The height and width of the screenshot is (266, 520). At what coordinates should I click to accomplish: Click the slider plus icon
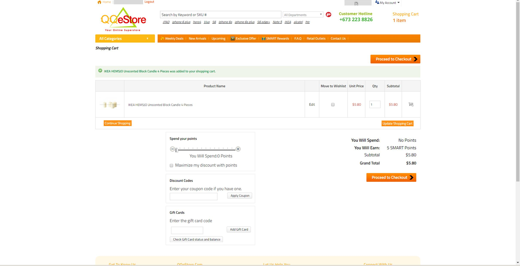(238, 149)
